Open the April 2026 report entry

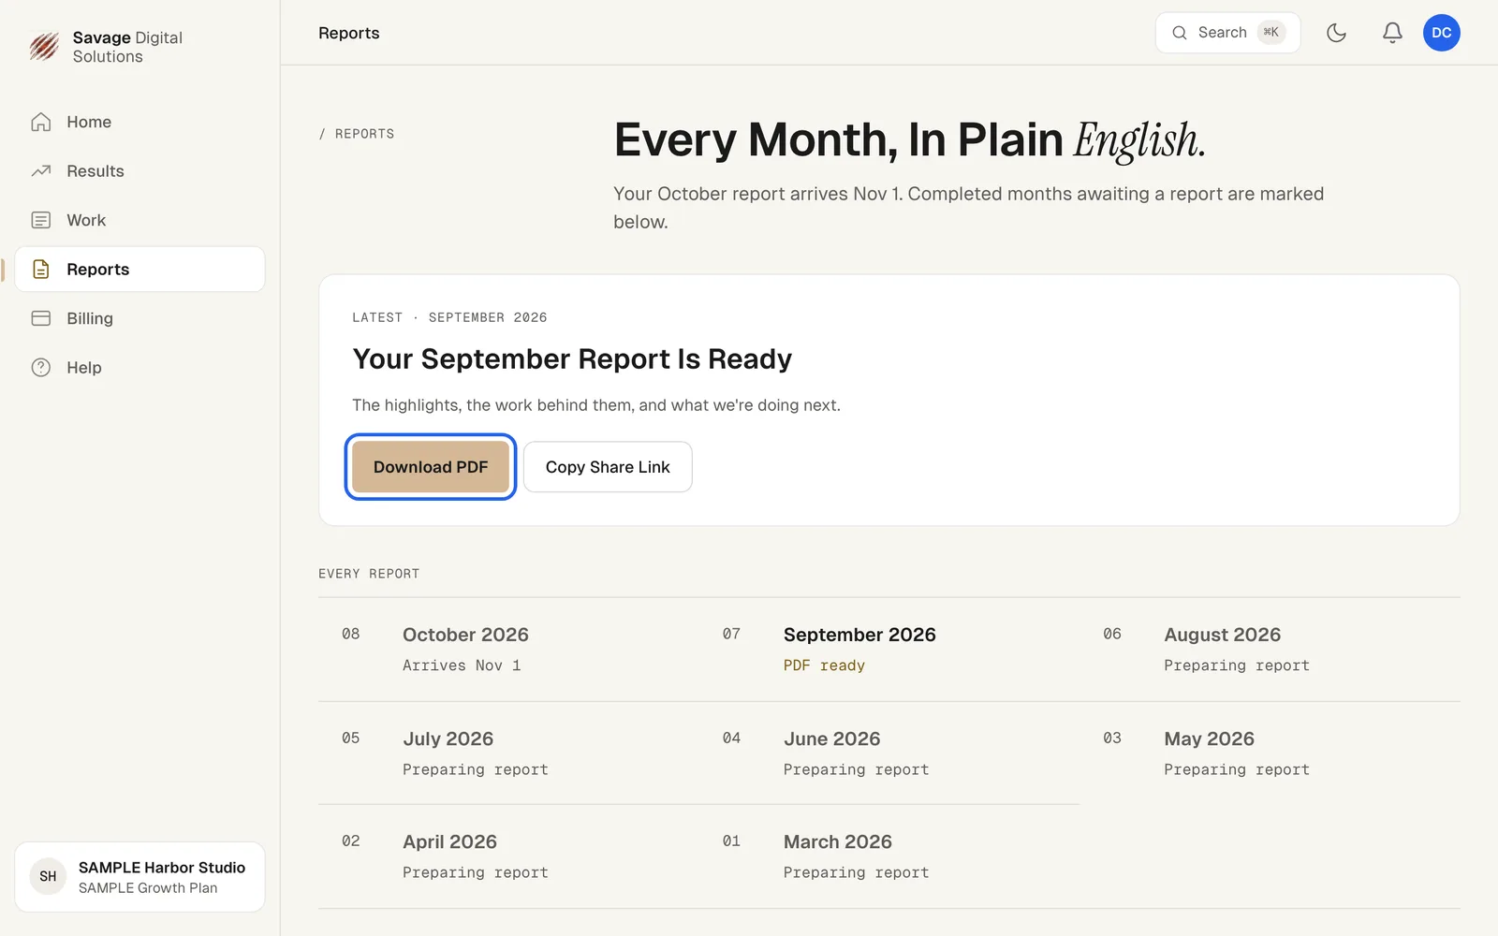pos(508,856)
